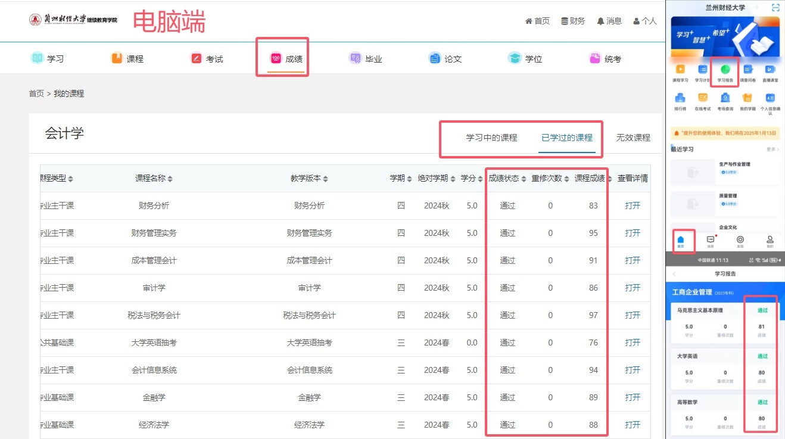The image size is (785, 439).
Task: Open the 调查问卷 icon
Action: (x=747, y=70)
